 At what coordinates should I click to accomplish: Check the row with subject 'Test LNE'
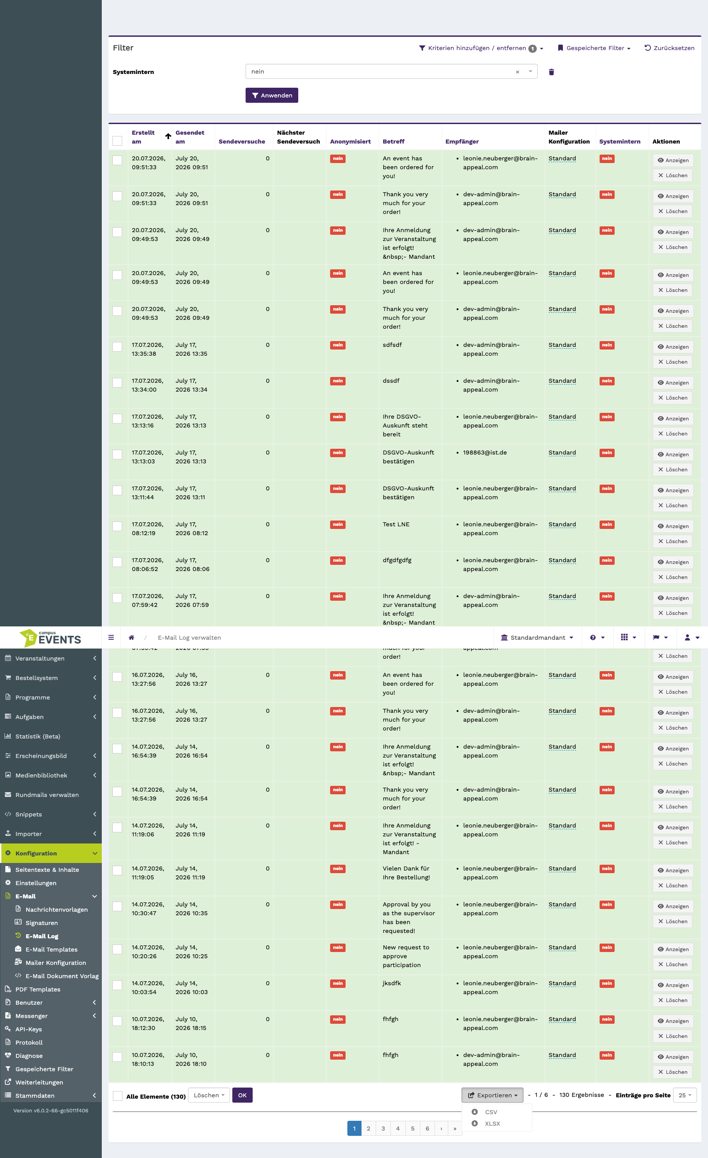[117, 526]
